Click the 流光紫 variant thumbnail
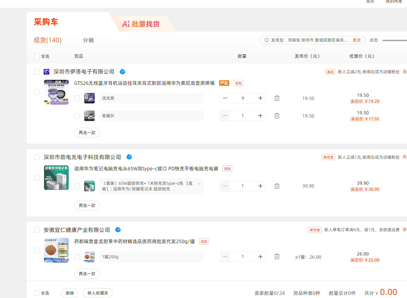The image size is (407, 298). pos(89,98)
